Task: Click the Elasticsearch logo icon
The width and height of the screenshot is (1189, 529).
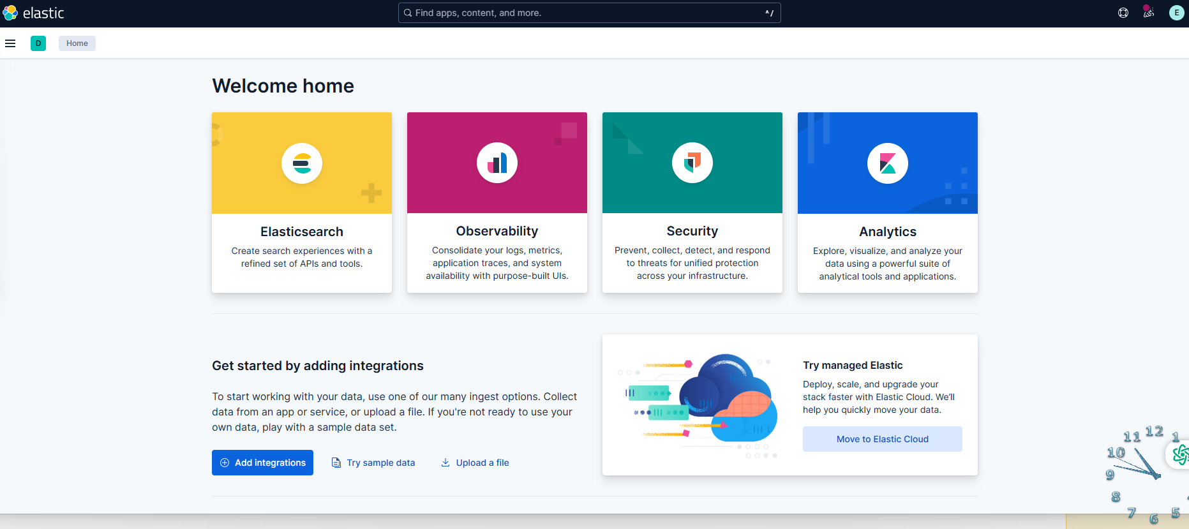Action: [x=302, y=163]
